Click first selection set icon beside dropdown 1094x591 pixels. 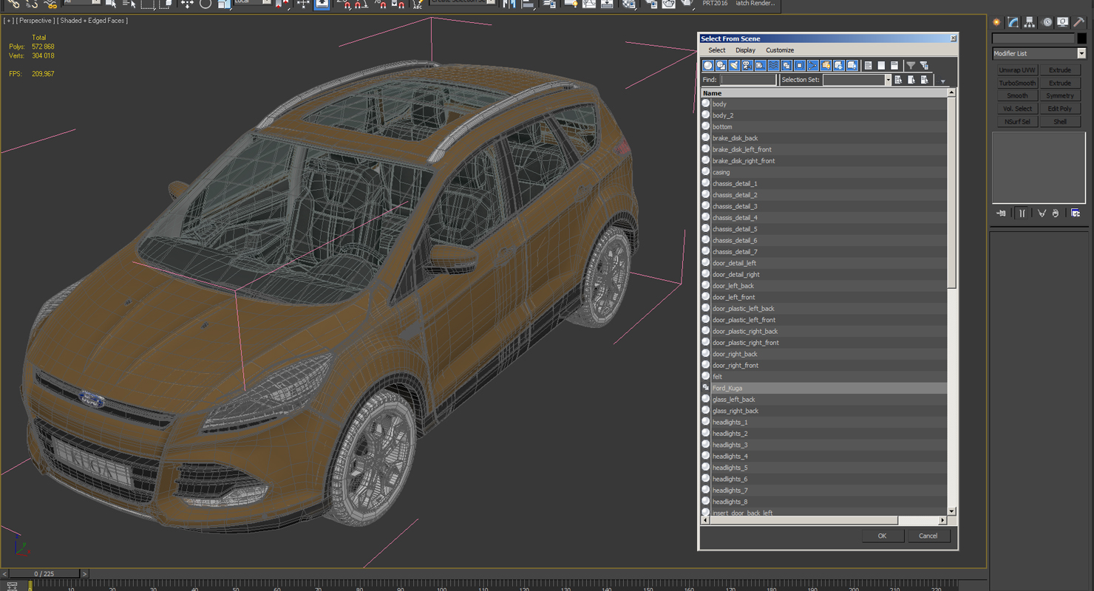tap(898, 80)
